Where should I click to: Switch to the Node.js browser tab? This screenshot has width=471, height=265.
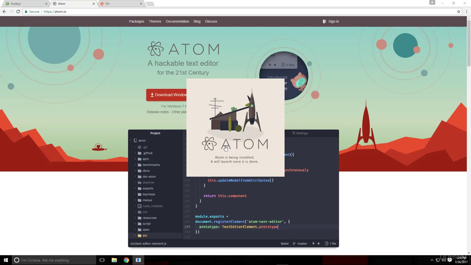click(25, 4)
